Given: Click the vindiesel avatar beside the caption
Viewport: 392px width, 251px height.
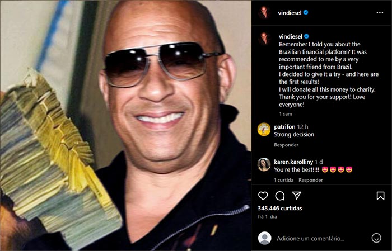Looking at the screenshot, I should click(x=264, y=39).
